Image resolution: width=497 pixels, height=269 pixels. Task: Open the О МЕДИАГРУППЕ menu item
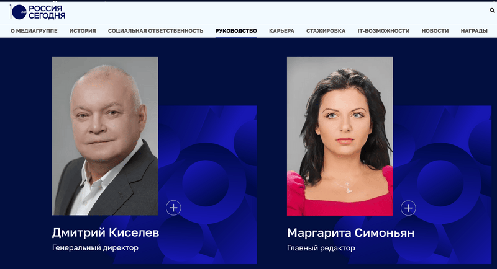click(34, 31)
